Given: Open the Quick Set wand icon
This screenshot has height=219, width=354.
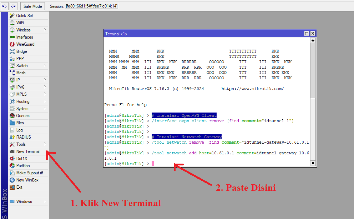Looking at the screenshot, I should [x=12, y=16].
